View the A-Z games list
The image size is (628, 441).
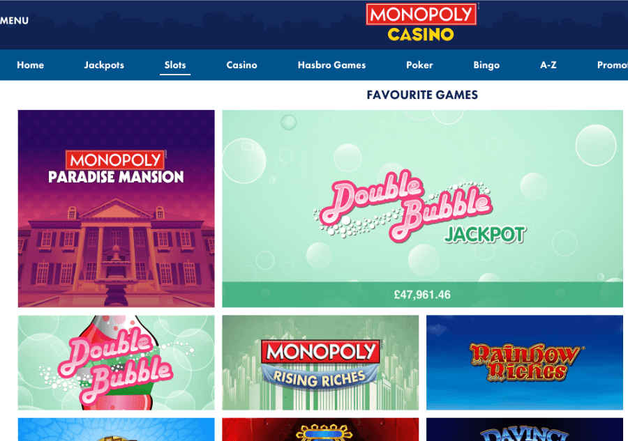(548, 65)
